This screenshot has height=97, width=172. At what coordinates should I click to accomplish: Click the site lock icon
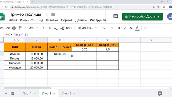[x=12, y=7]
